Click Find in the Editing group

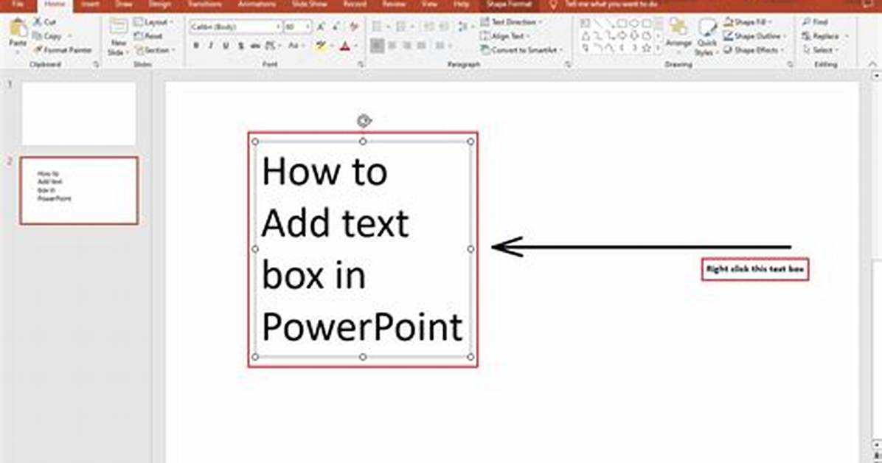point(815,22)
